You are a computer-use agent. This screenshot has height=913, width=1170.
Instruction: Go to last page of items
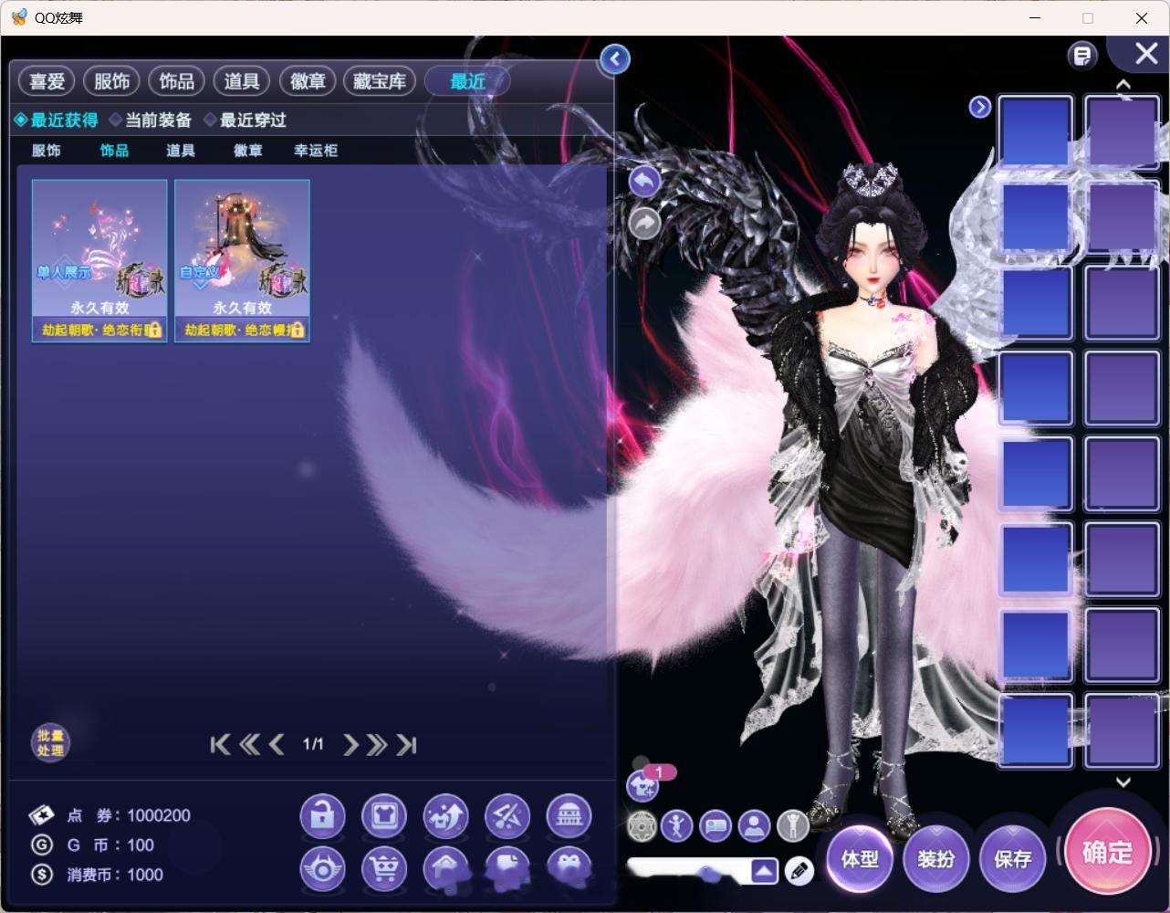(x=407, y=745)
